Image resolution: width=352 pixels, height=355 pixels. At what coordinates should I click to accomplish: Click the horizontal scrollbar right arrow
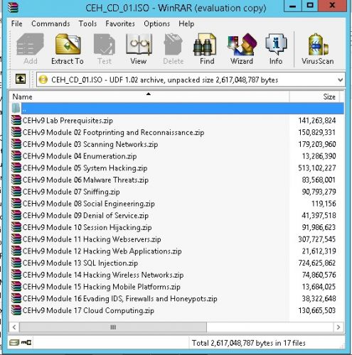(x=338, y=327)
